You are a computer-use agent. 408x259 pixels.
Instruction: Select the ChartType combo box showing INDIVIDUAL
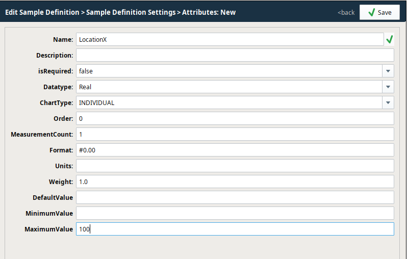tap(228, 103)
